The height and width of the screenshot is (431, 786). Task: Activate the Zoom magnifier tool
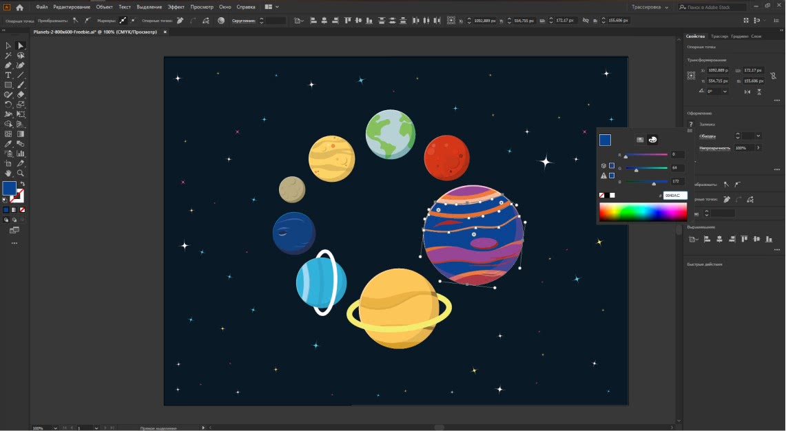coord(21,174)
